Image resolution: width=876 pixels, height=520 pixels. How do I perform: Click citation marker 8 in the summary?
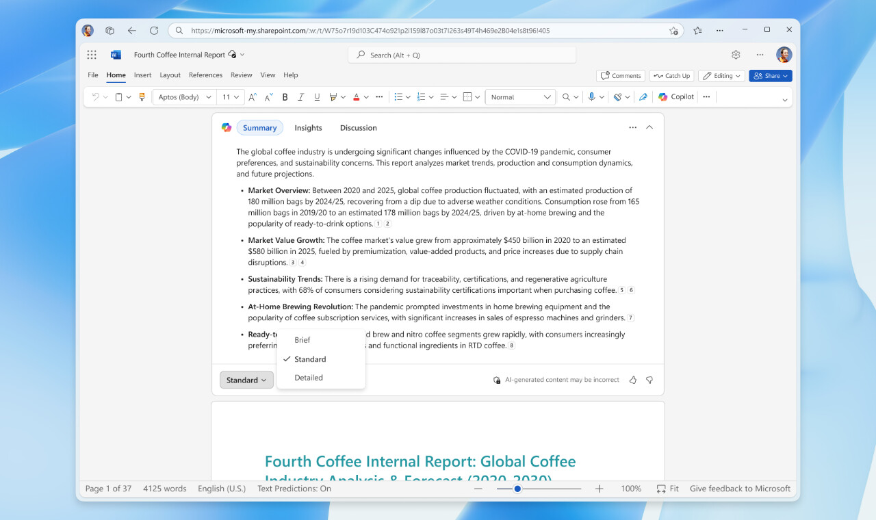click(511, 346)
